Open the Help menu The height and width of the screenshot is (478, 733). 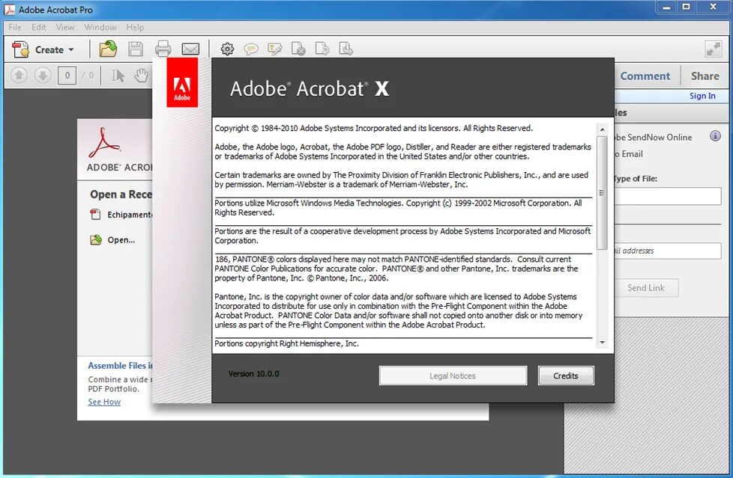(x=135, y=27)
